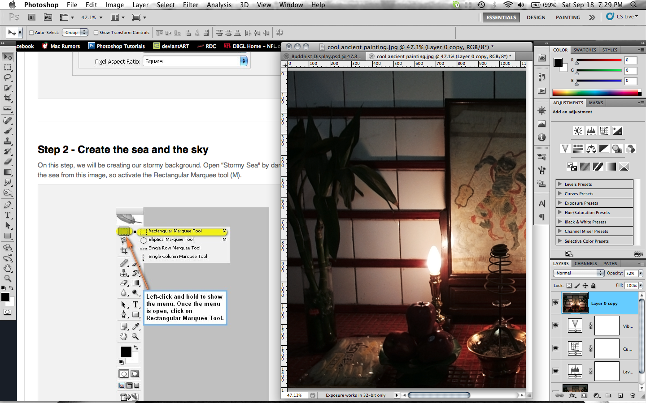Open the Filter menu
This screenshot has width=646, height=403.
[x=191, y=5]
